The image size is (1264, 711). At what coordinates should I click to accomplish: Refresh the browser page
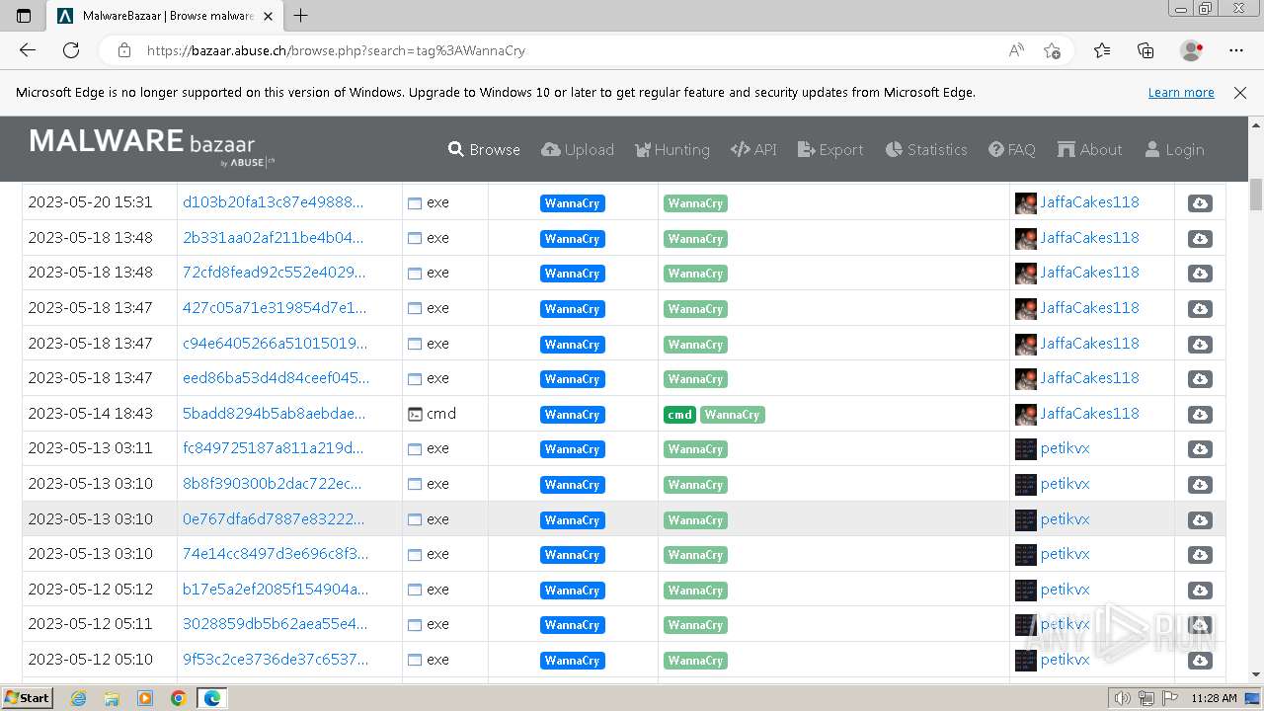71,50
